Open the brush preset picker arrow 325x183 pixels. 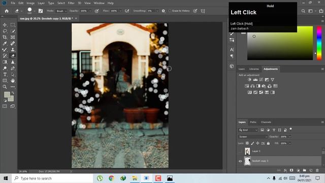click(x=34, y=11)
